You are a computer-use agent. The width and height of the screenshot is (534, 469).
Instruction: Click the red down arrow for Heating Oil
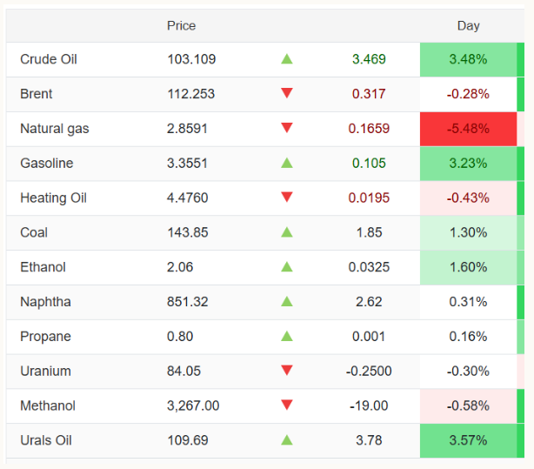click(x=287, y=198)
